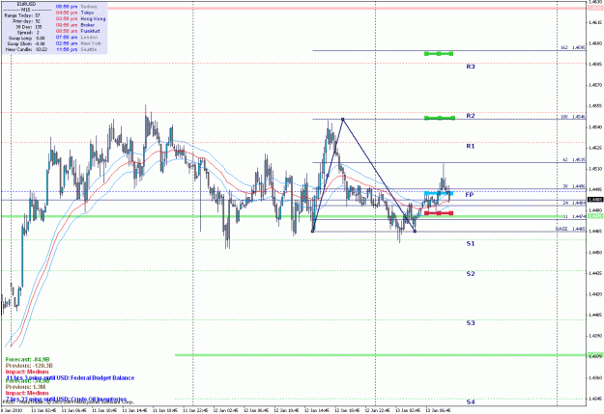Click the black current price tag on axis
Image resolution: width=604 pixels, height=414 pixels.
coord(595,200)
